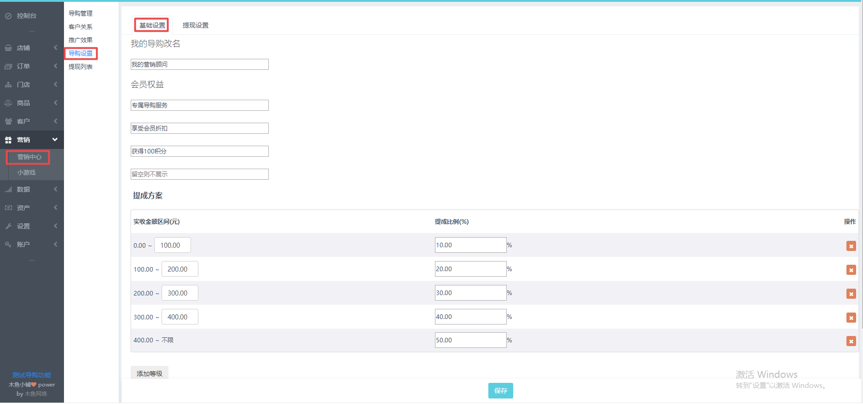
Task: Open 推广效果 submenu item
Action: [x=81, y=40]
